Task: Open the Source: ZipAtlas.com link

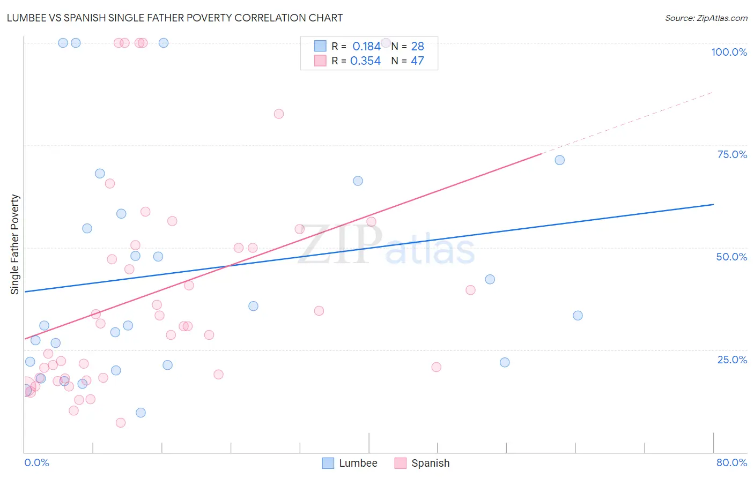Action: pos(706,18)
